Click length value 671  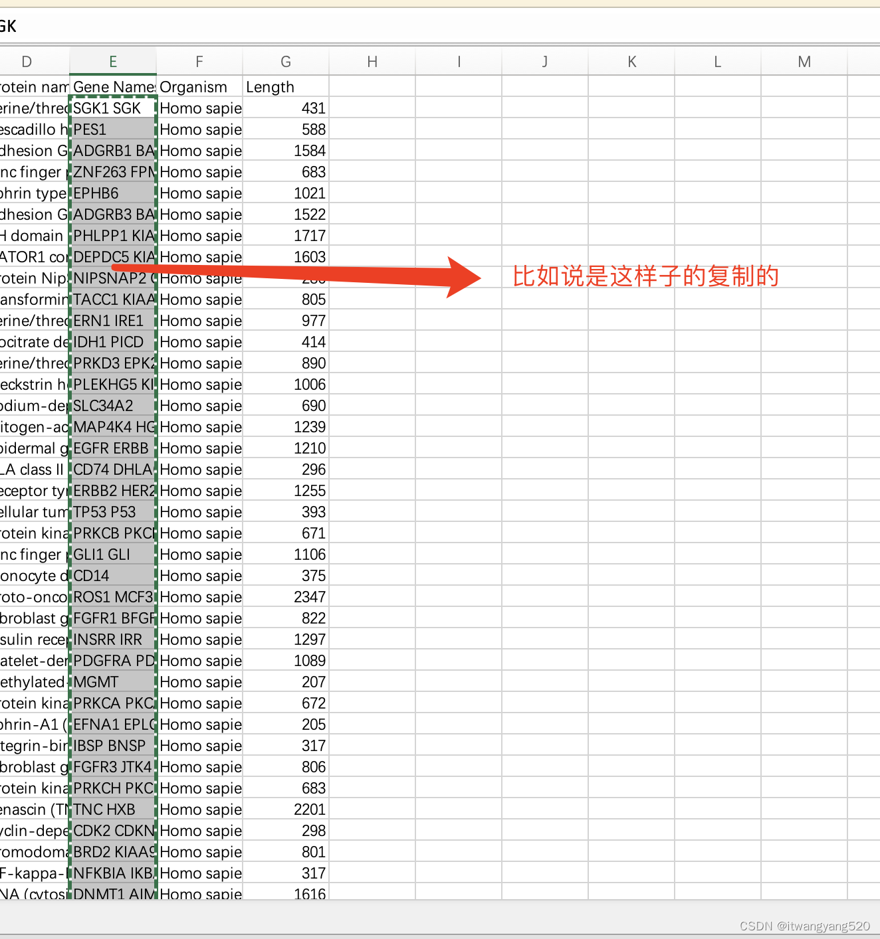[x=286, y=533]
